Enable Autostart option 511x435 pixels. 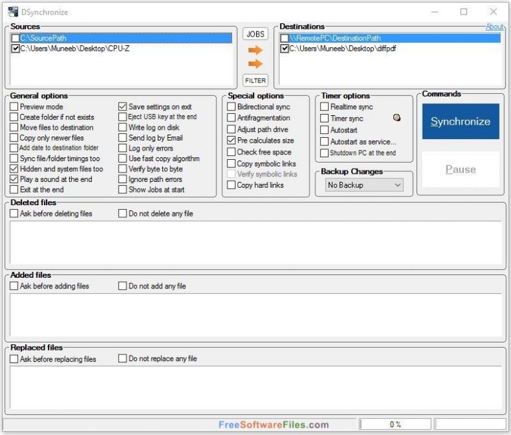tap(324, 130)
